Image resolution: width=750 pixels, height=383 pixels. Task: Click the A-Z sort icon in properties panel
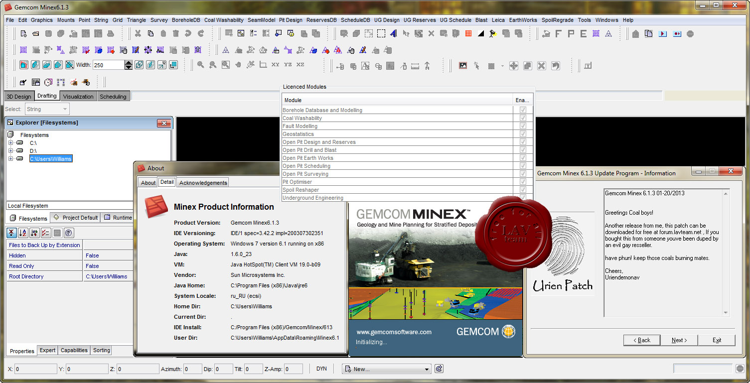23,233
